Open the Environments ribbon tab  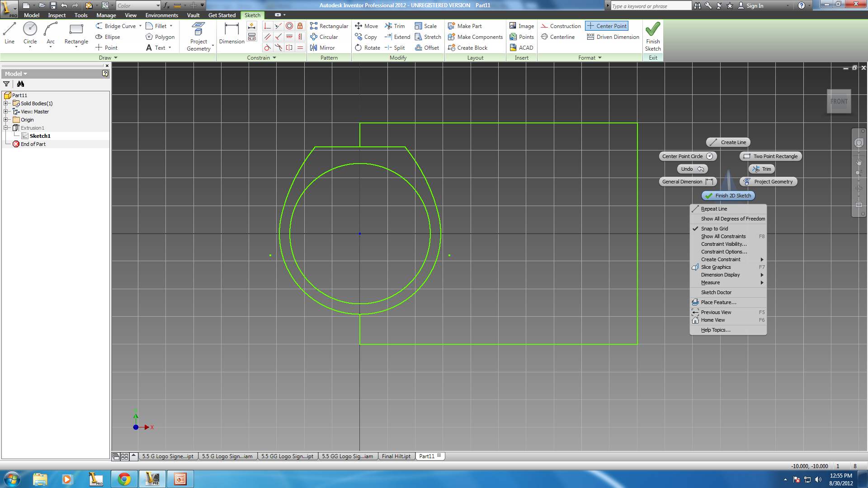[162, 15]
